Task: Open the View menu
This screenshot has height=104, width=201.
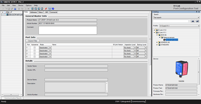Action: 14,5
